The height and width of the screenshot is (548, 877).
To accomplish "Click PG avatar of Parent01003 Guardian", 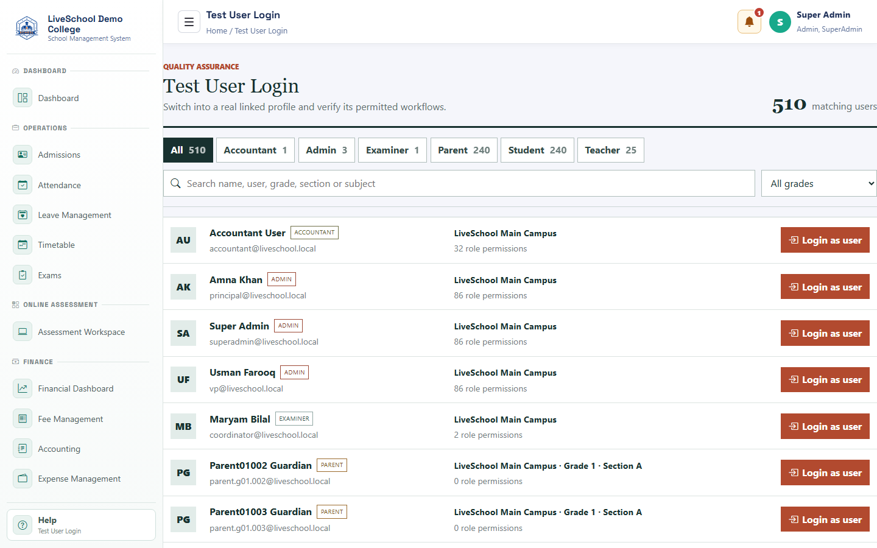I will tap(183, 519).
